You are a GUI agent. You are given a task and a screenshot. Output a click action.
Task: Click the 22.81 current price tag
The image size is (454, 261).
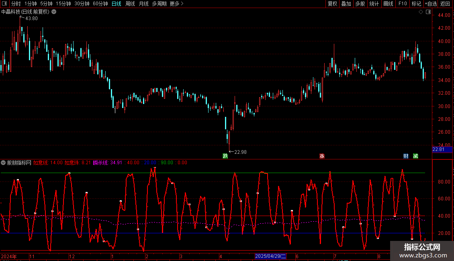[x=442, y=150]
